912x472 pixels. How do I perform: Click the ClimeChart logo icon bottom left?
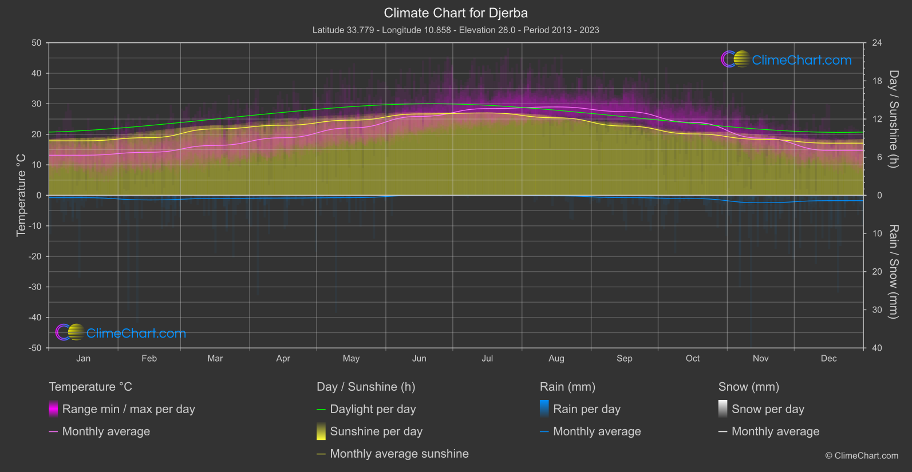point(70,332)
